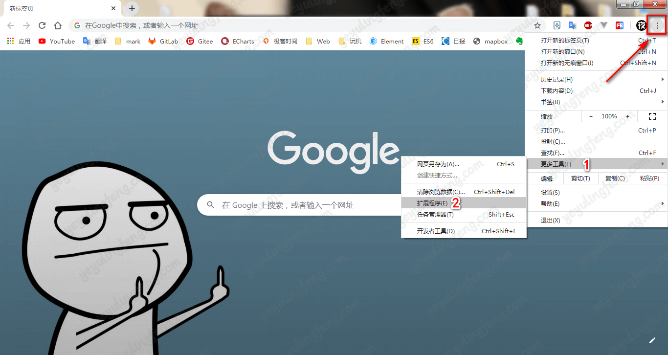Select 退出(X) to quit Chrome
This screenshot has width=668, height=355.
596,220
